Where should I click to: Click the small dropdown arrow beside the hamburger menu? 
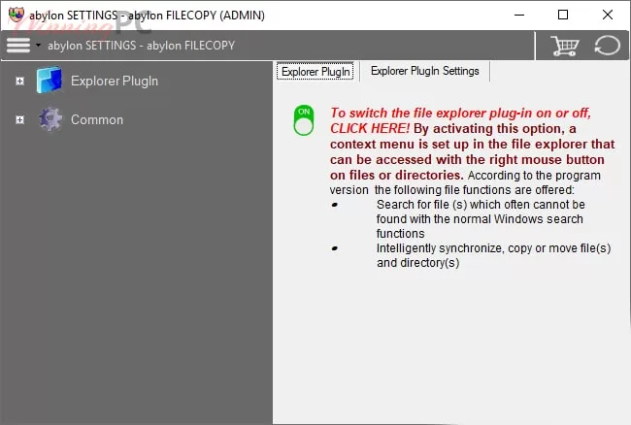coord(38,45)
